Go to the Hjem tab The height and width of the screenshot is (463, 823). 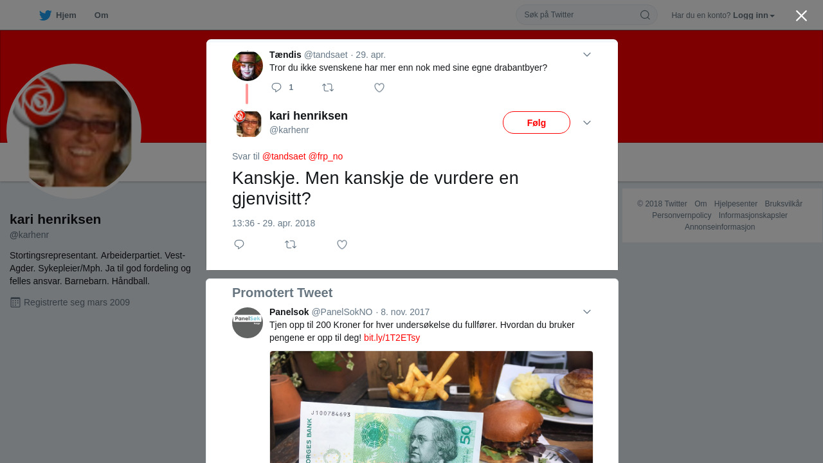(x=57, y=15)
